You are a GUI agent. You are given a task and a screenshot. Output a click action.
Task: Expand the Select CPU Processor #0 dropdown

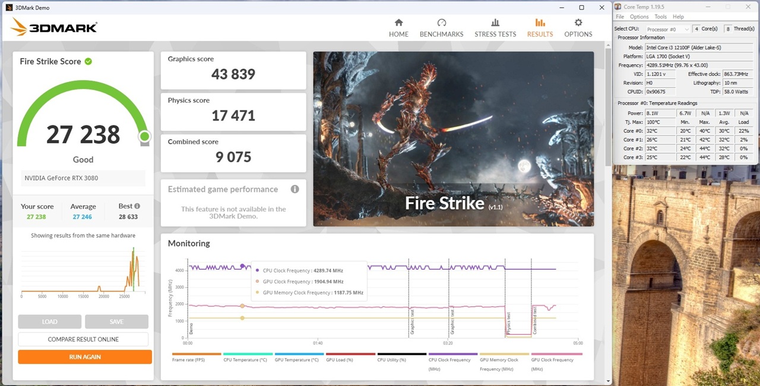pos(667,29)
